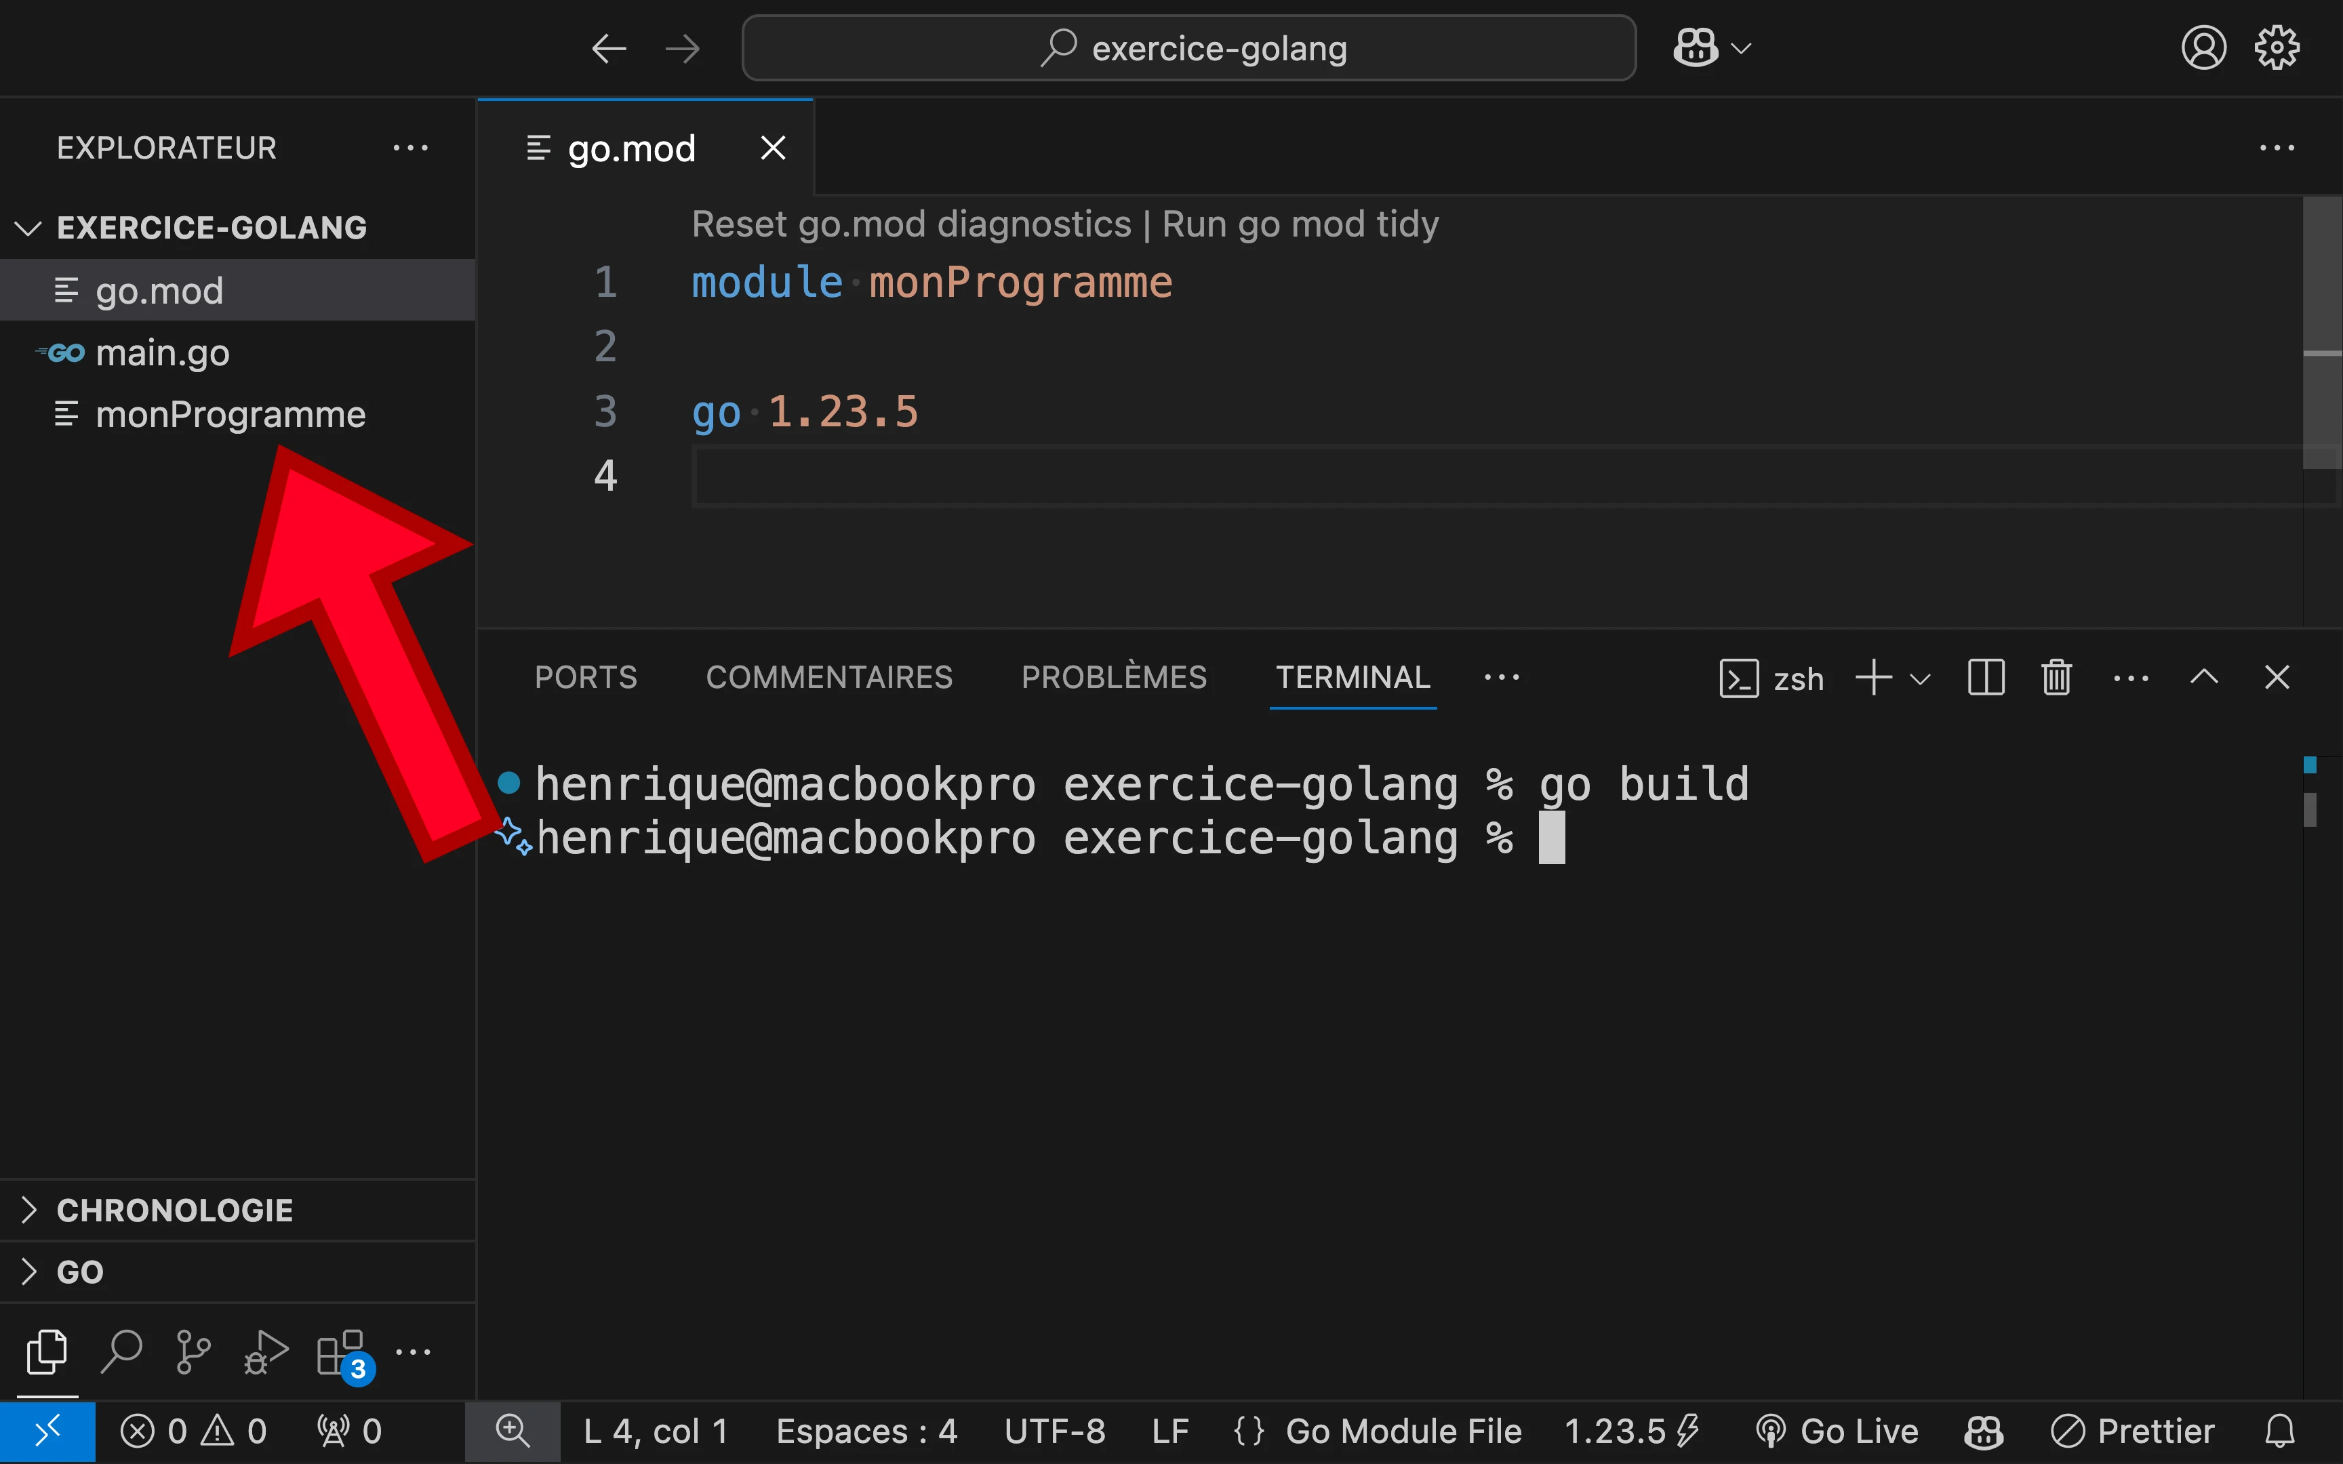Go back with the left arrow
This screenshot has height=1464, width=2343.
point(609,47)
